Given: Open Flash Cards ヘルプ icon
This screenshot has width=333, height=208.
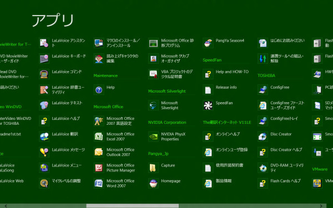Looking at the screenshot, I should (x=263, y=184).
